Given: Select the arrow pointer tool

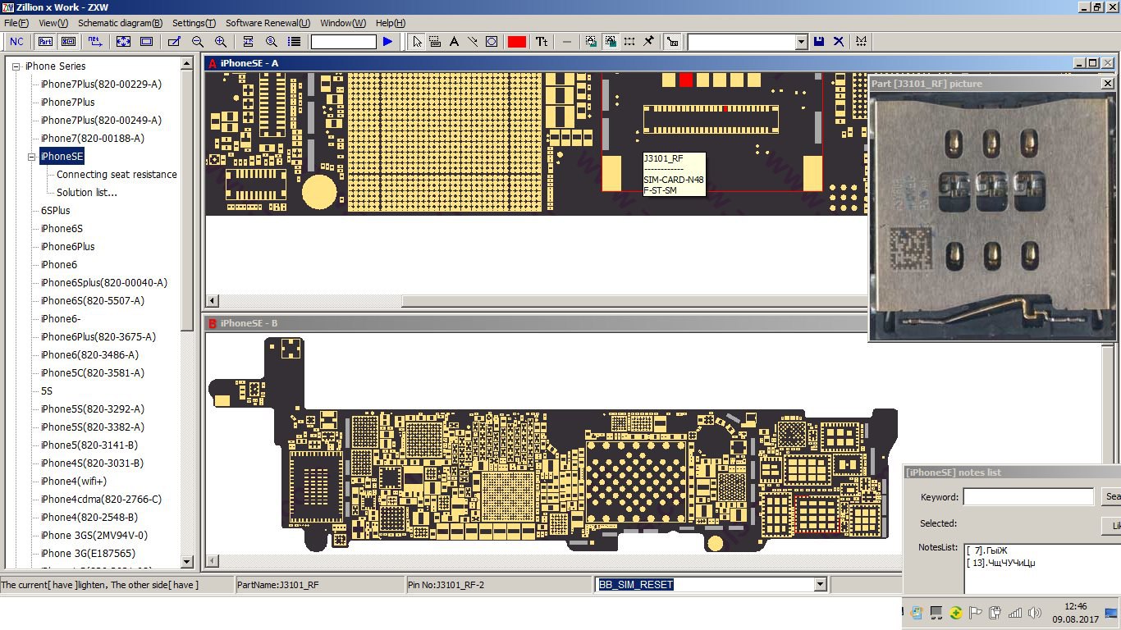Looking at the screenshot, I should click(417, 41).
